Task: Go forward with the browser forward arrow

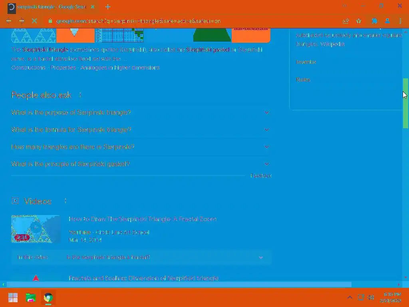Action: 22,21
